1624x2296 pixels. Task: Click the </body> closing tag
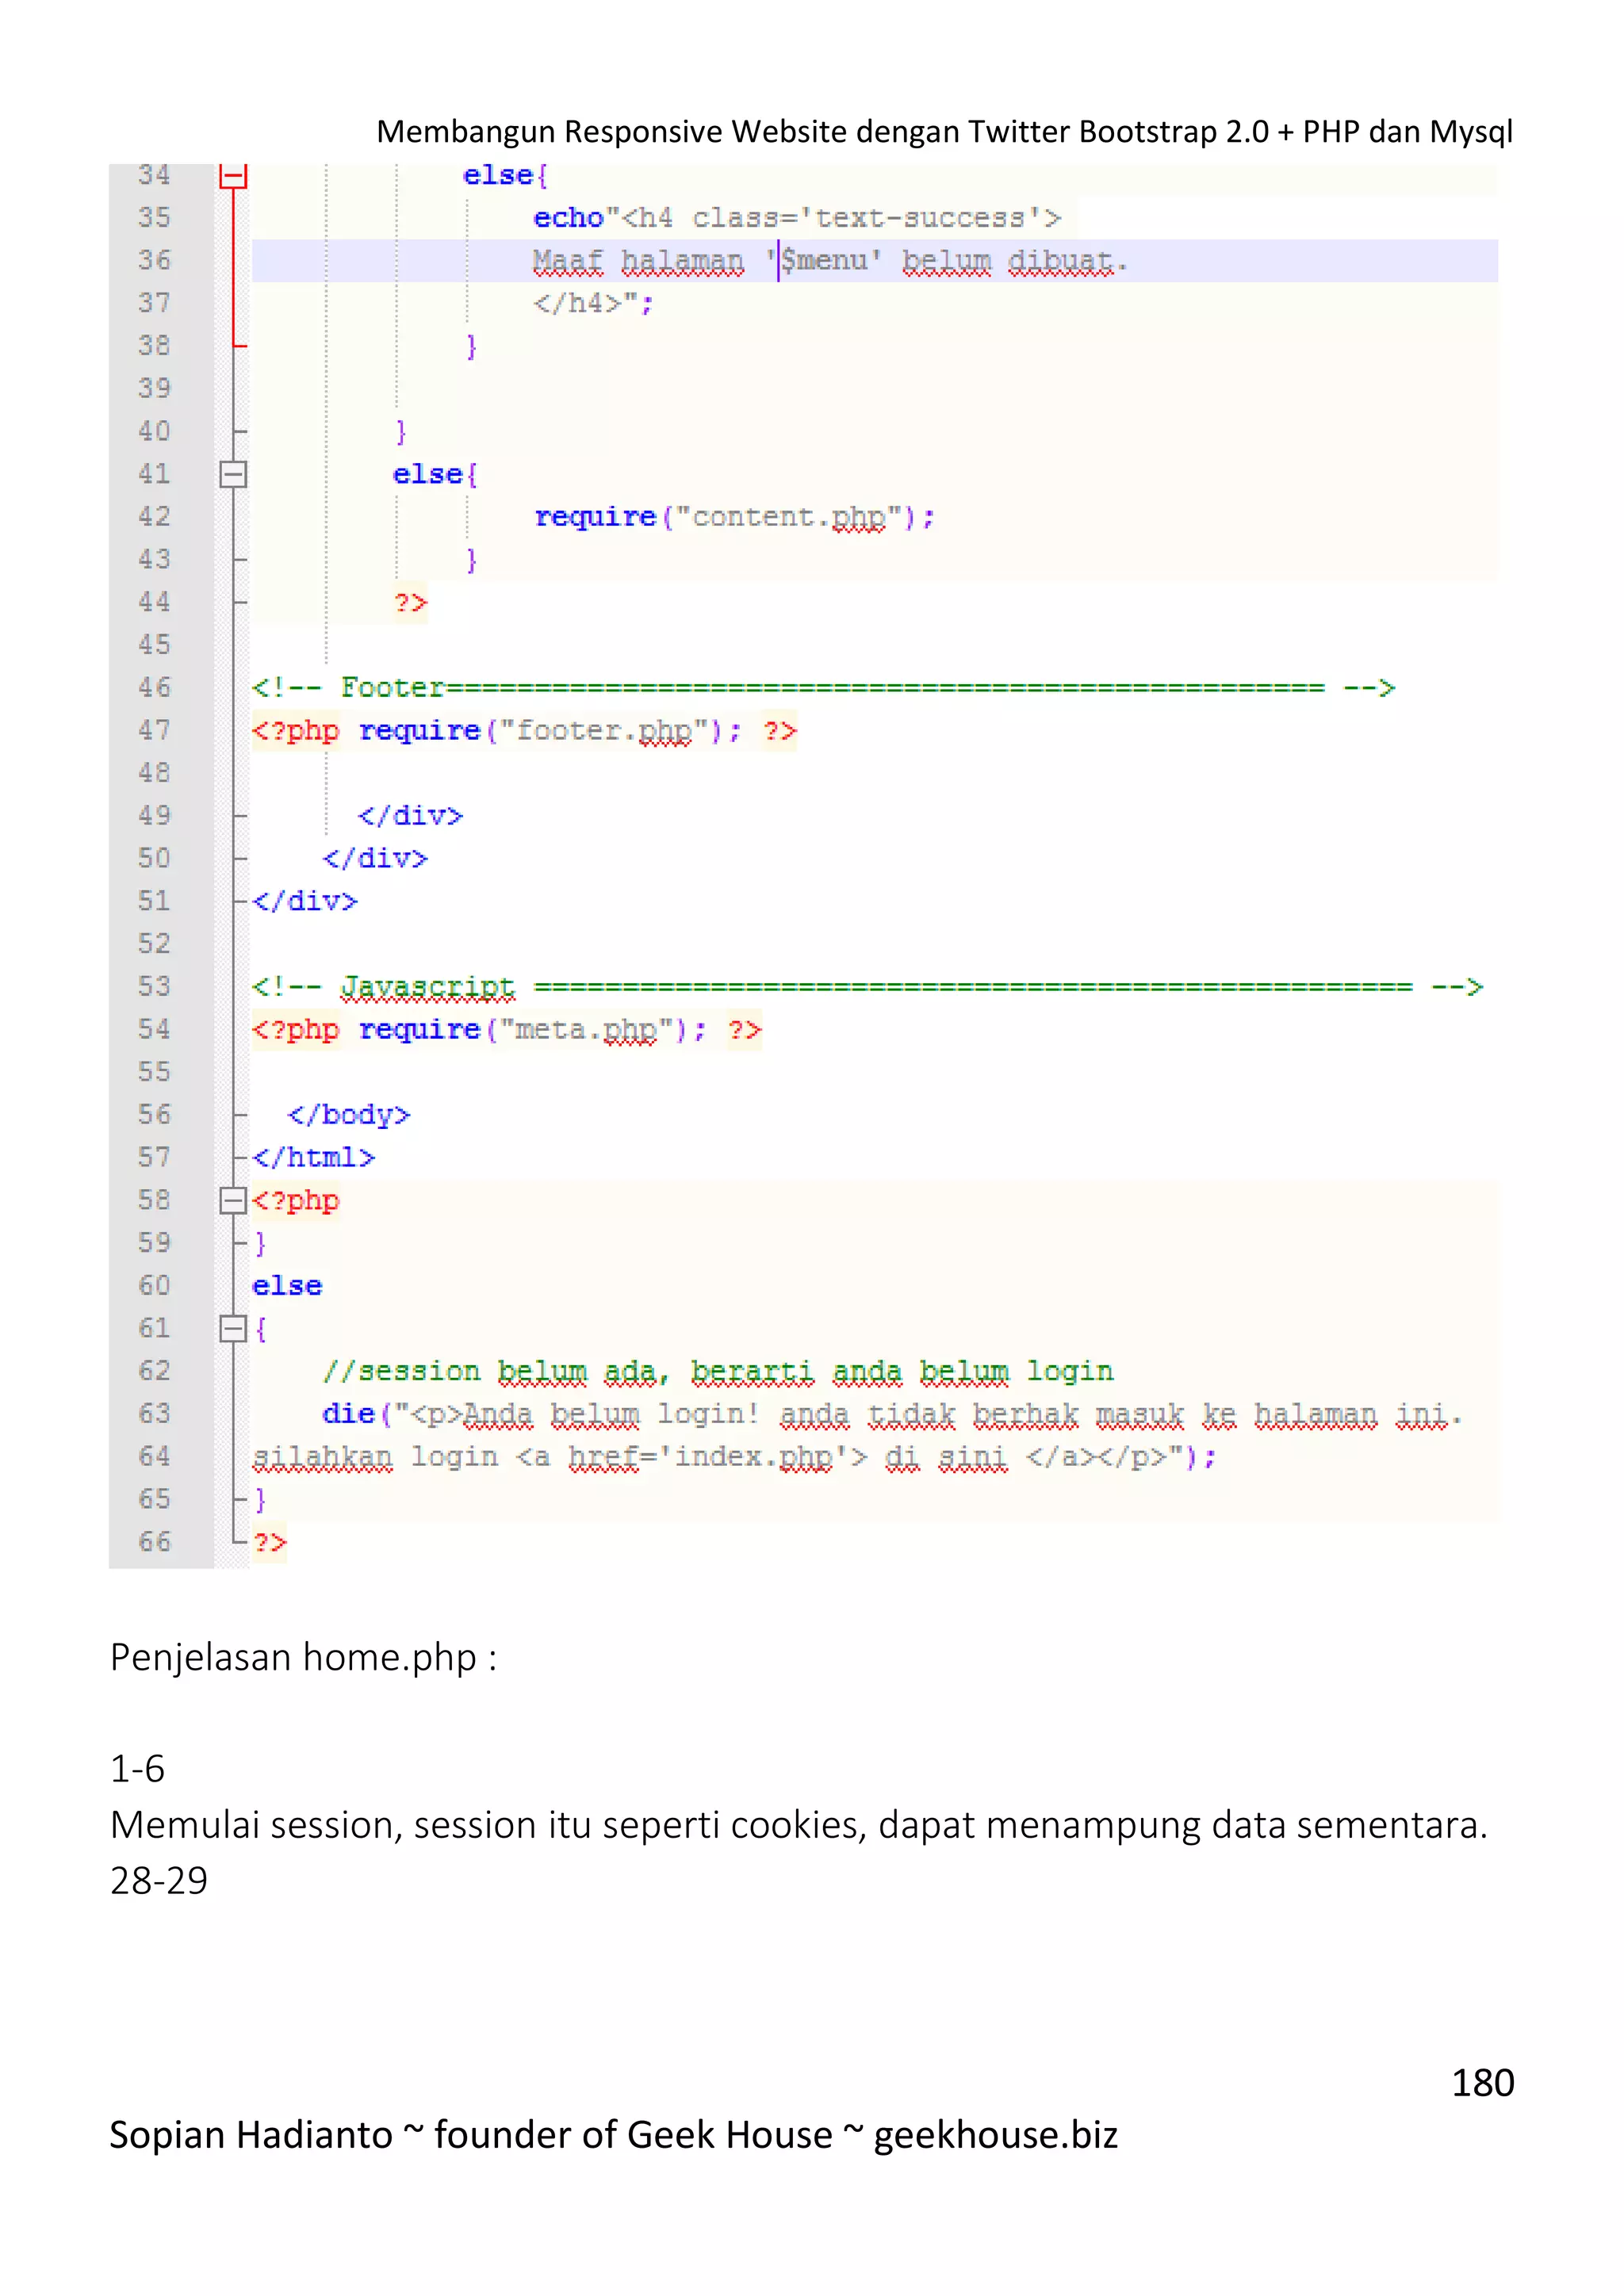coord(349,1115)
